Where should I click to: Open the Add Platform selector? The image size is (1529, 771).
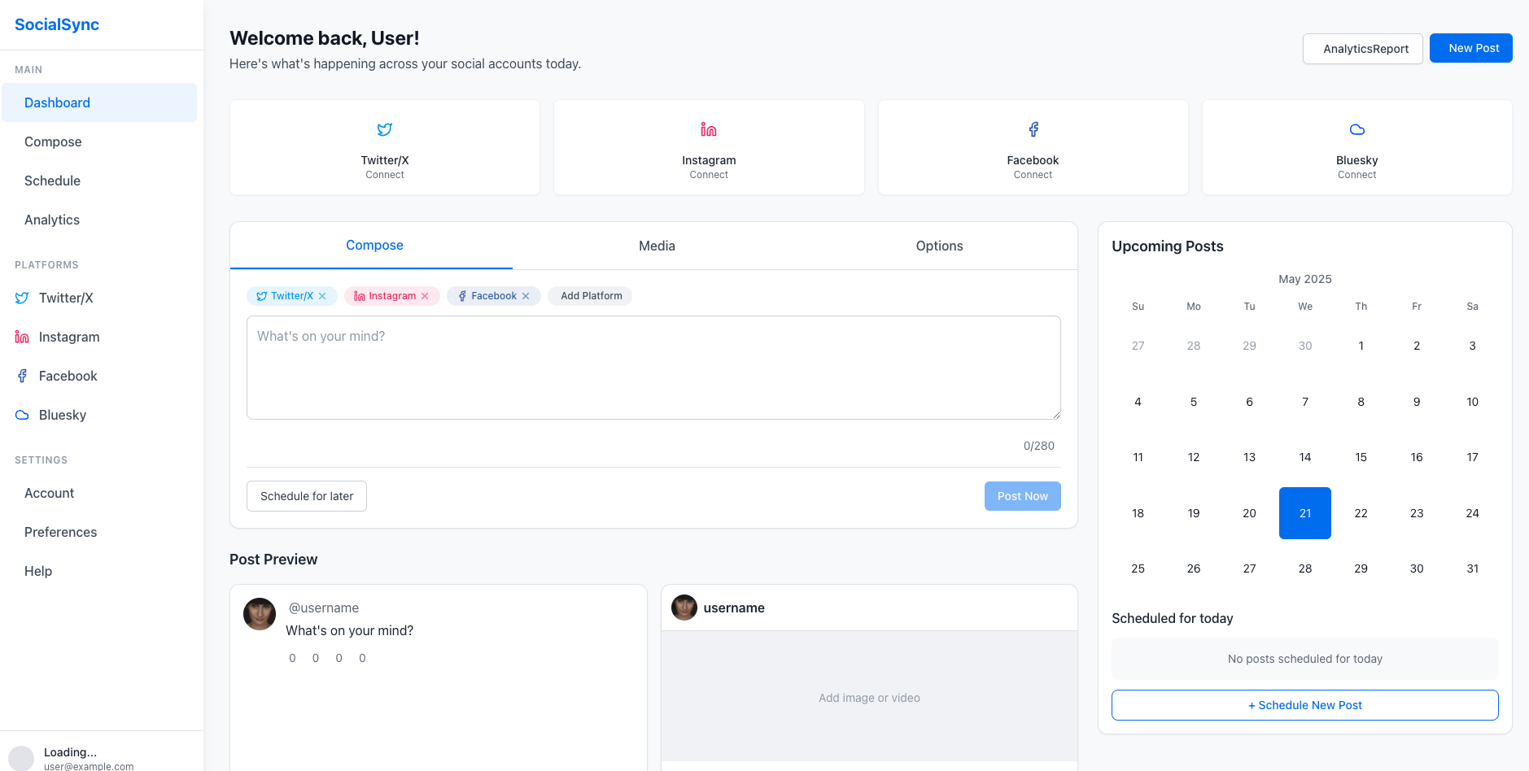pyautogui.click(x=590, y=295)
